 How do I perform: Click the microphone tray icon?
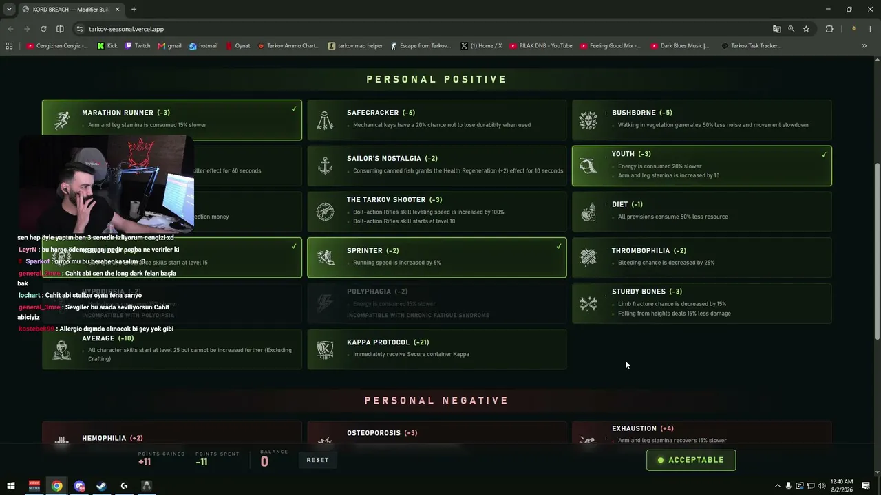point(789,486)
